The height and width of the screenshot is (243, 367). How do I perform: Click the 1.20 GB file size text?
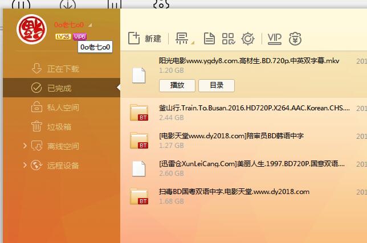coord(172,71)
